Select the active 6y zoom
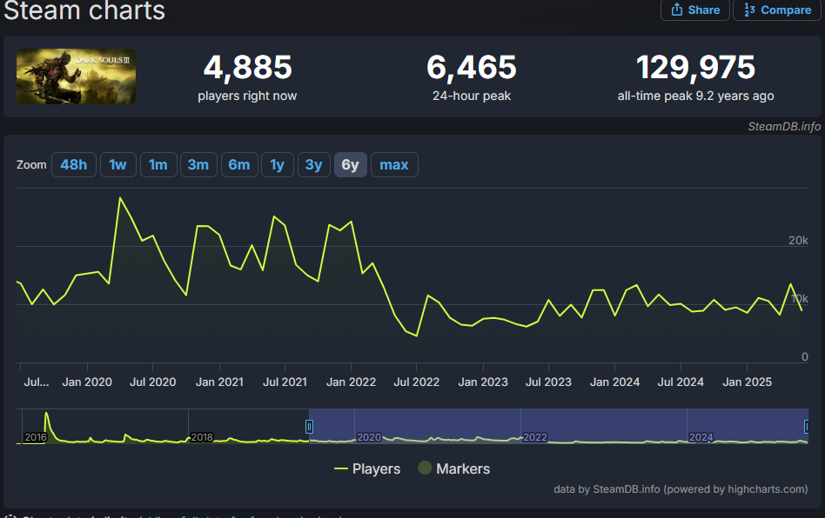This screenshot has height=518, width=825. [x=351, y=164]
